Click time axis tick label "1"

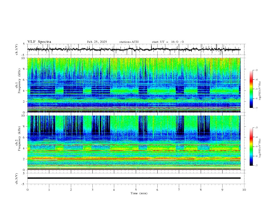(x=49, y=190)
